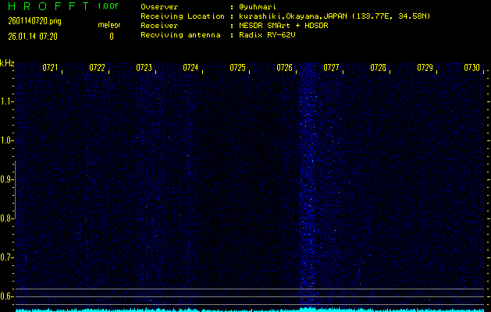The height and width of the screenshot is (312, 491).
Task: Click the meteor label
Action: (109, 25)
